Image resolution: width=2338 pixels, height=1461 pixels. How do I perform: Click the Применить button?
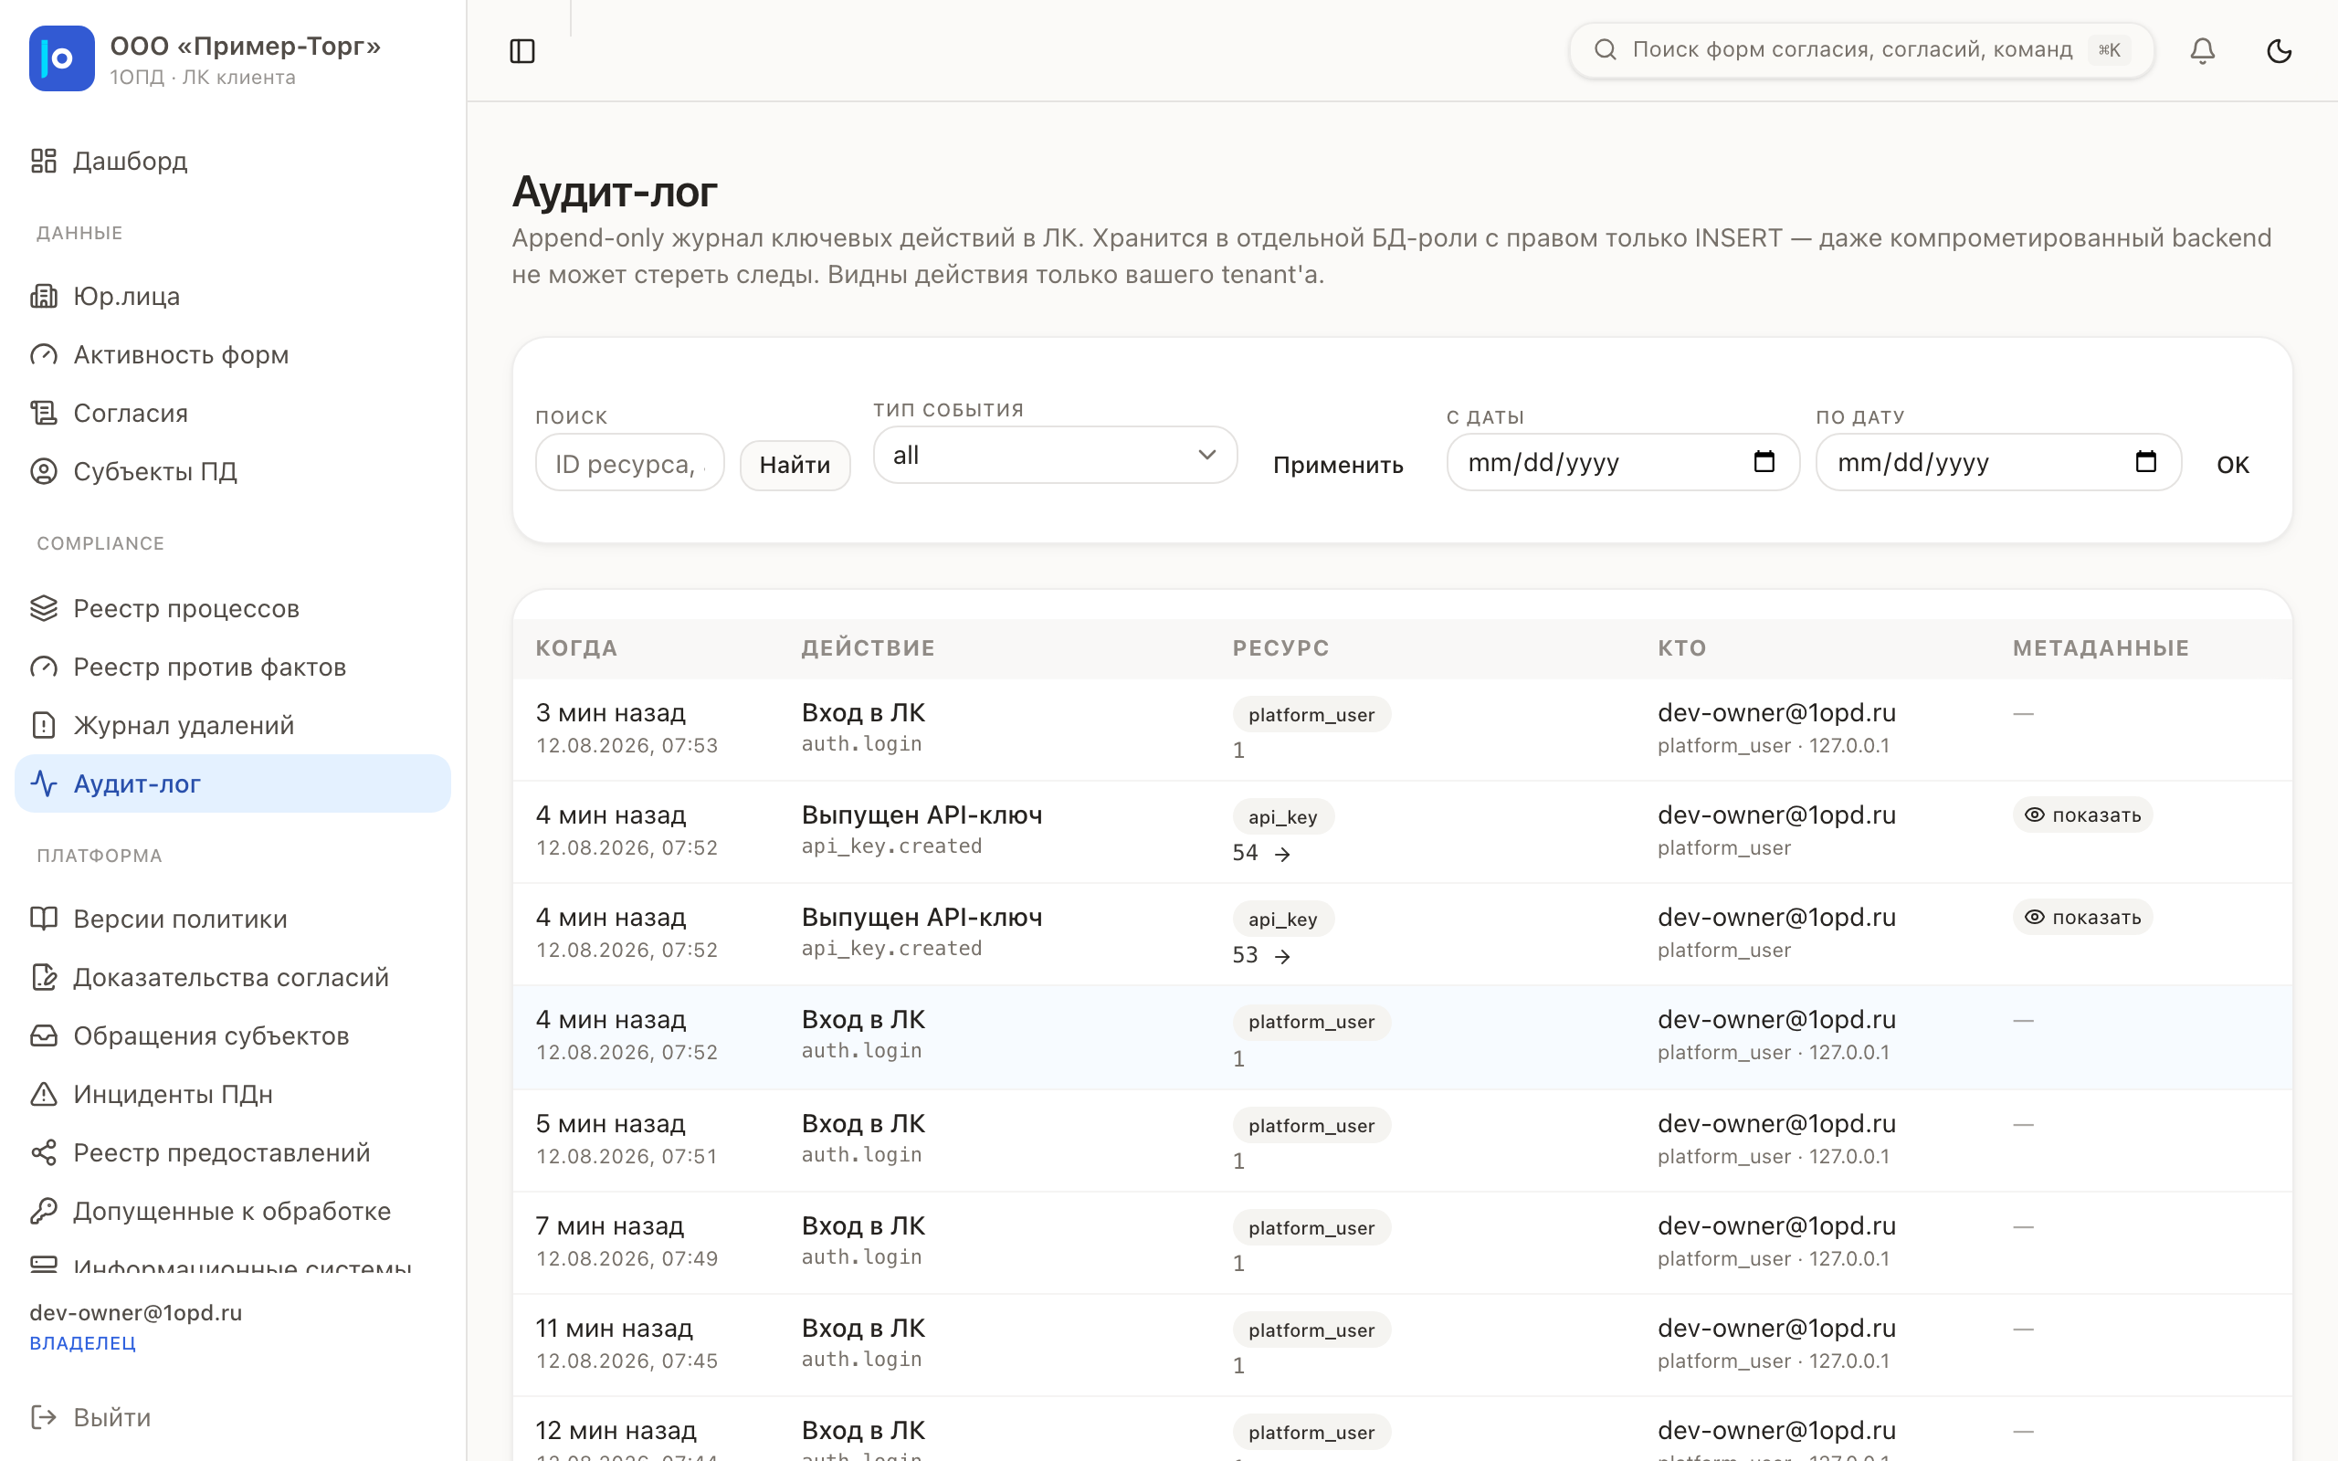1338,465
